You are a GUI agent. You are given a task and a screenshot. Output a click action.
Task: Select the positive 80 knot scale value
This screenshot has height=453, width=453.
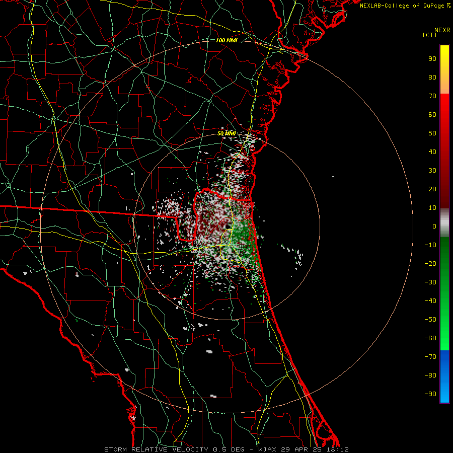pos(432,78)
